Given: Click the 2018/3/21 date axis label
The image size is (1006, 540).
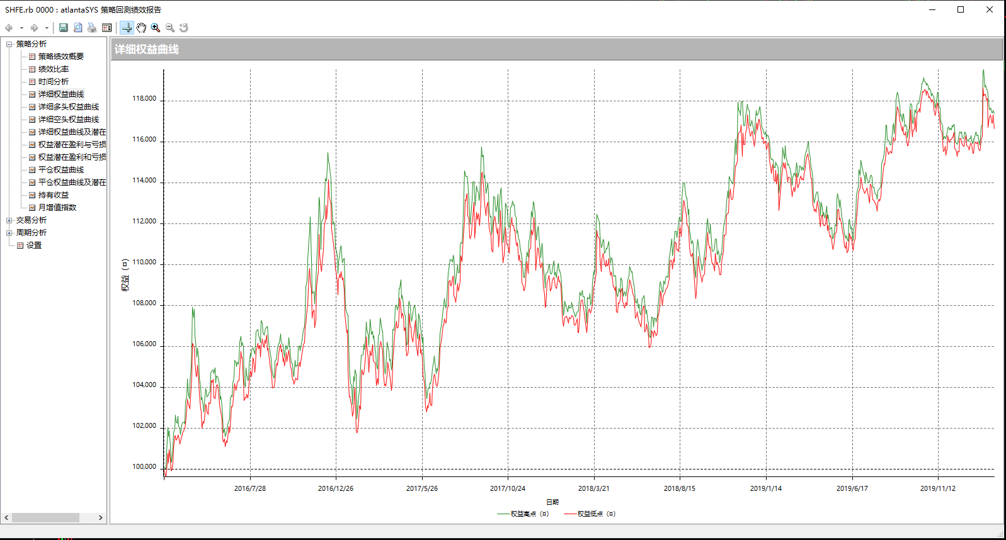Looking at the screenshot, I should (594, 488).
